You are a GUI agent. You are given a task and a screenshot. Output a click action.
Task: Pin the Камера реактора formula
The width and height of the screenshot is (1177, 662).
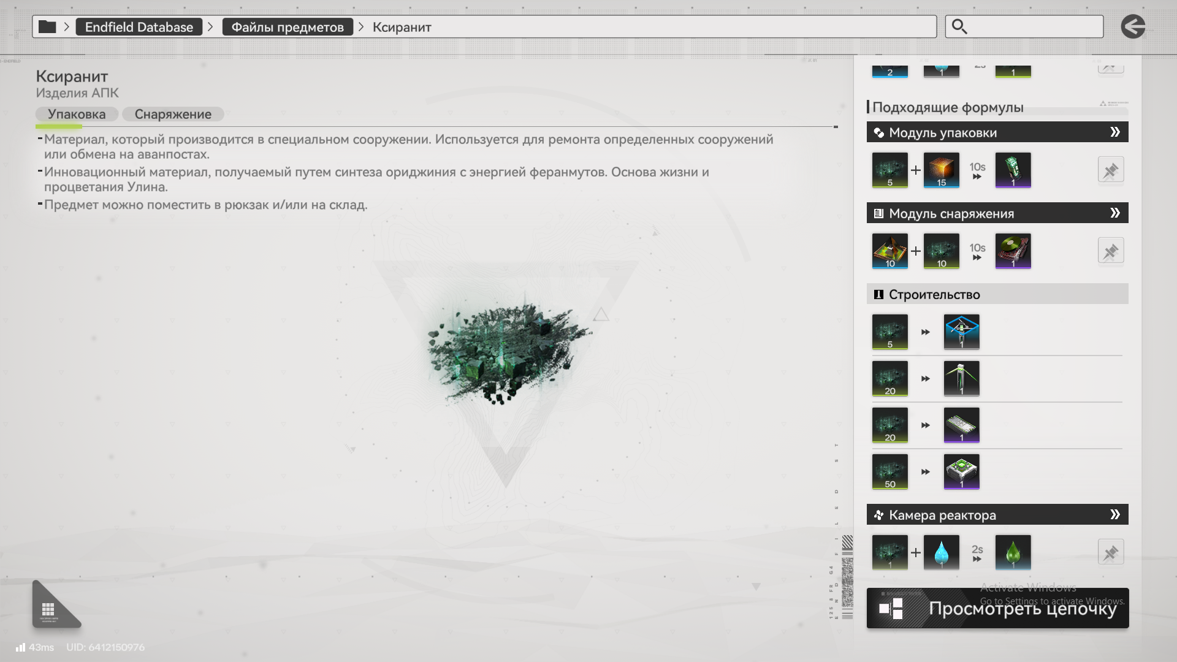tap(1110, 553)
